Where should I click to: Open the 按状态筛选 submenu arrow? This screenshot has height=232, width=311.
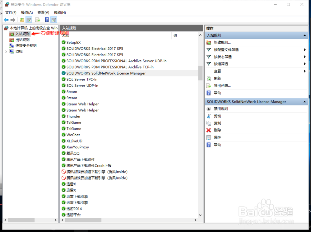[x=305, y=57]
